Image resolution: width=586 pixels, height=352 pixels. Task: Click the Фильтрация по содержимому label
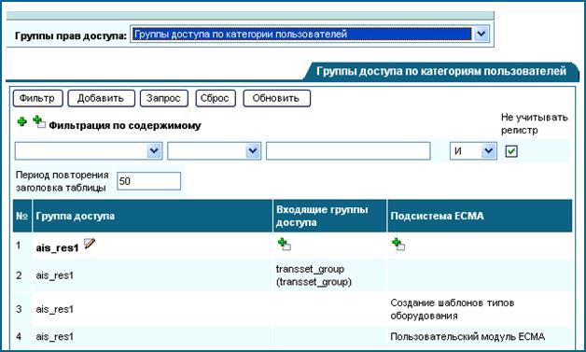[125, 125]
